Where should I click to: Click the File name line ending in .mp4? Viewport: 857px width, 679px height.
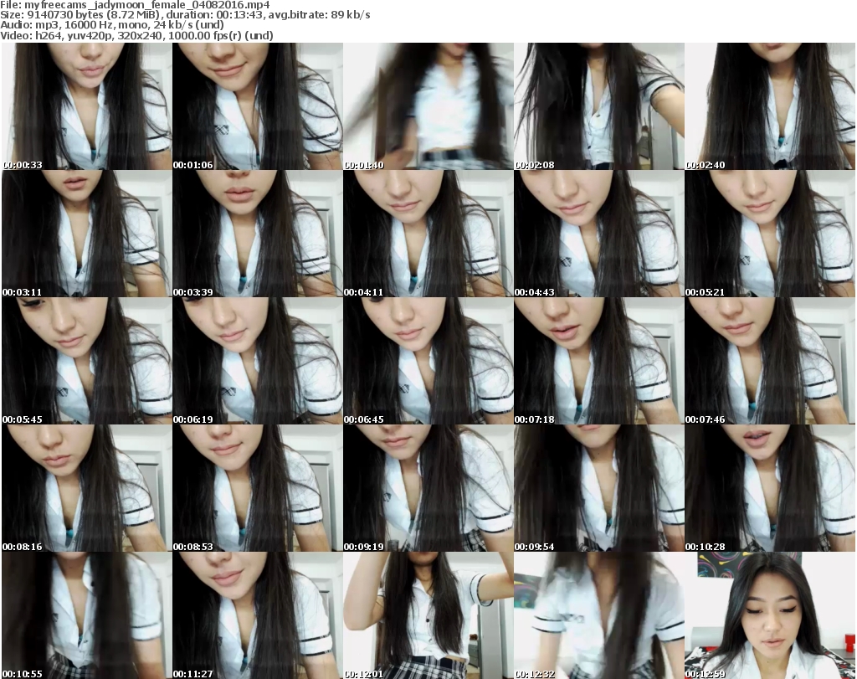click(x=135, y=5)
